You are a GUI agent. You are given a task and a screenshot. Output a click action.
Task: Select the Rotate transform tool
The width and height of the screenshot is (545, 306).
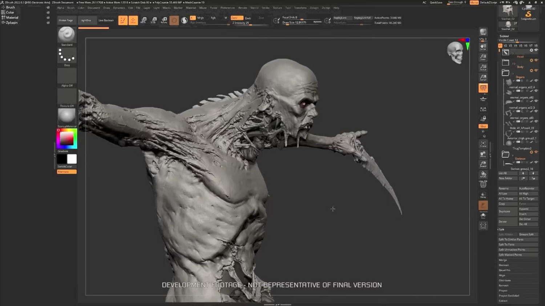coord(164,20)
